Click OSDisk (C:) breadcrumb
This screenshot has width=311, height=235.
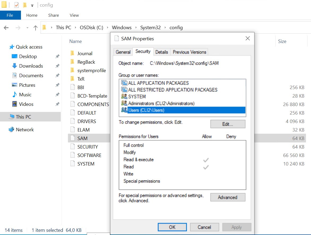92,27
